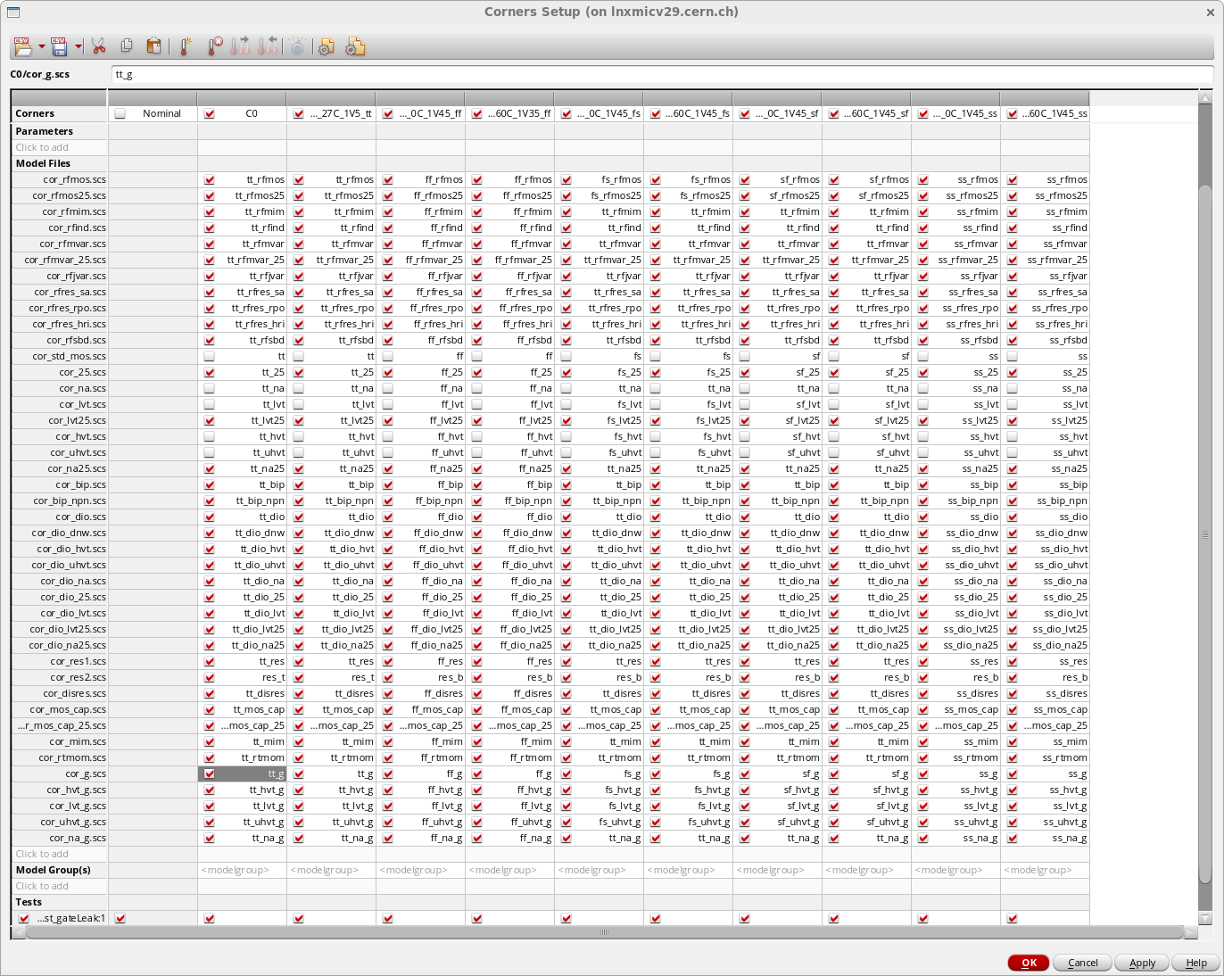The height and width of the screenshot is (976, 1224).
Task: Open dropdown arrow next to CSV open icon
Action: pyautogui.click(x=42, y=47)
